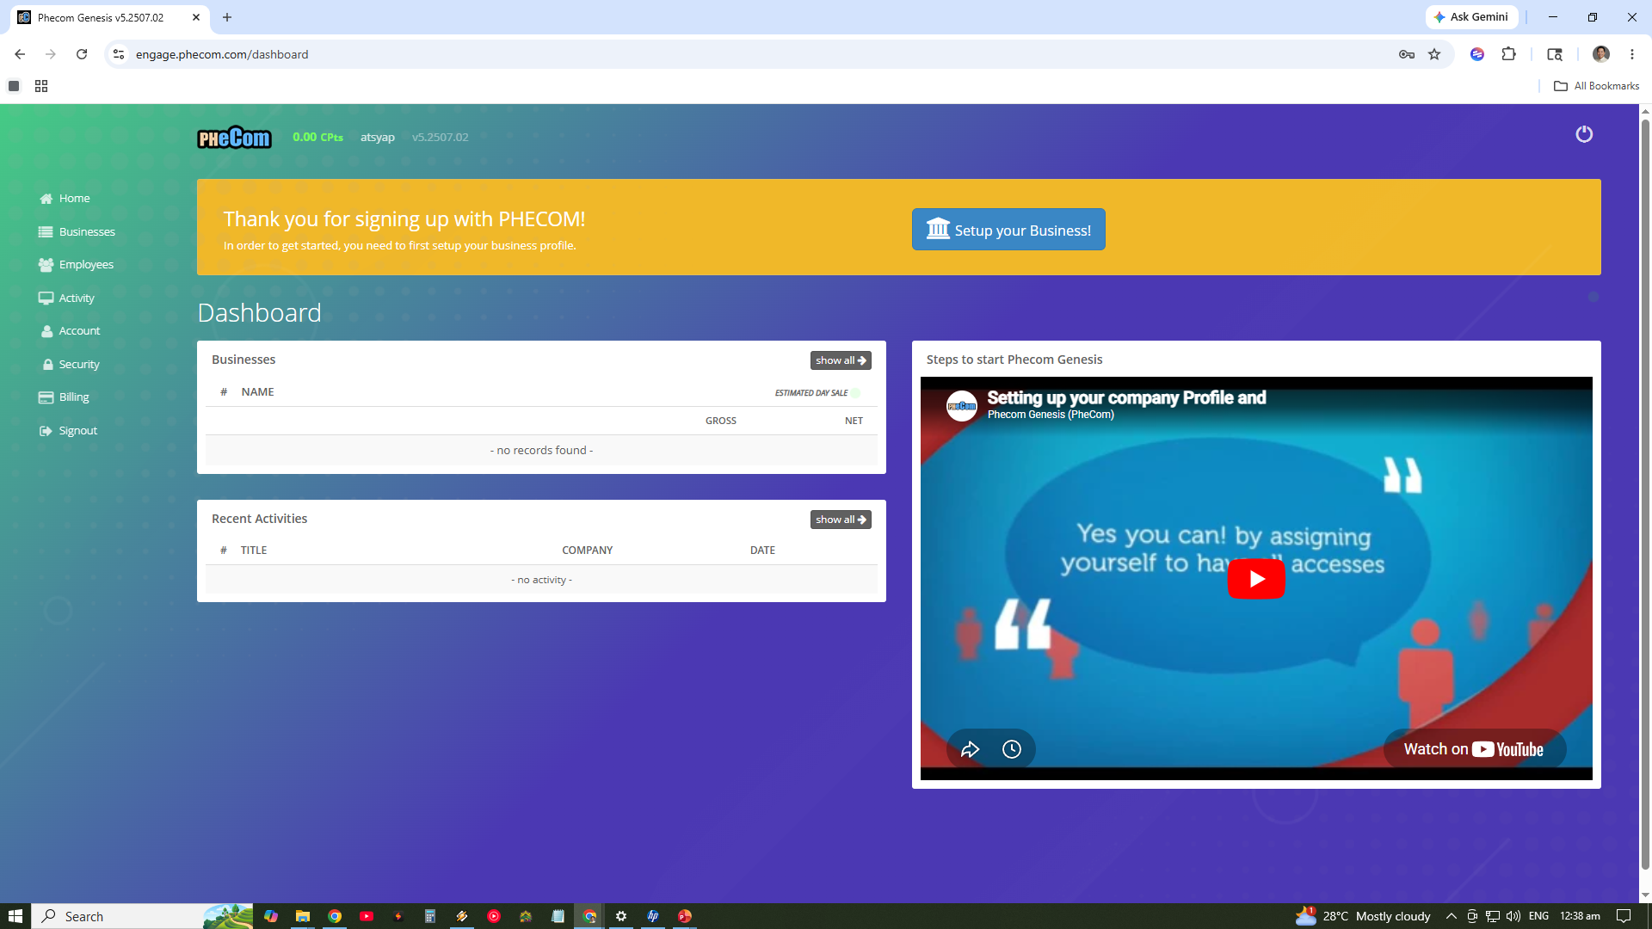Screen dimensions: 1652x929
Task: Click the video title 'Setting up your company Profile and'
Action: tap(1126, 398)
